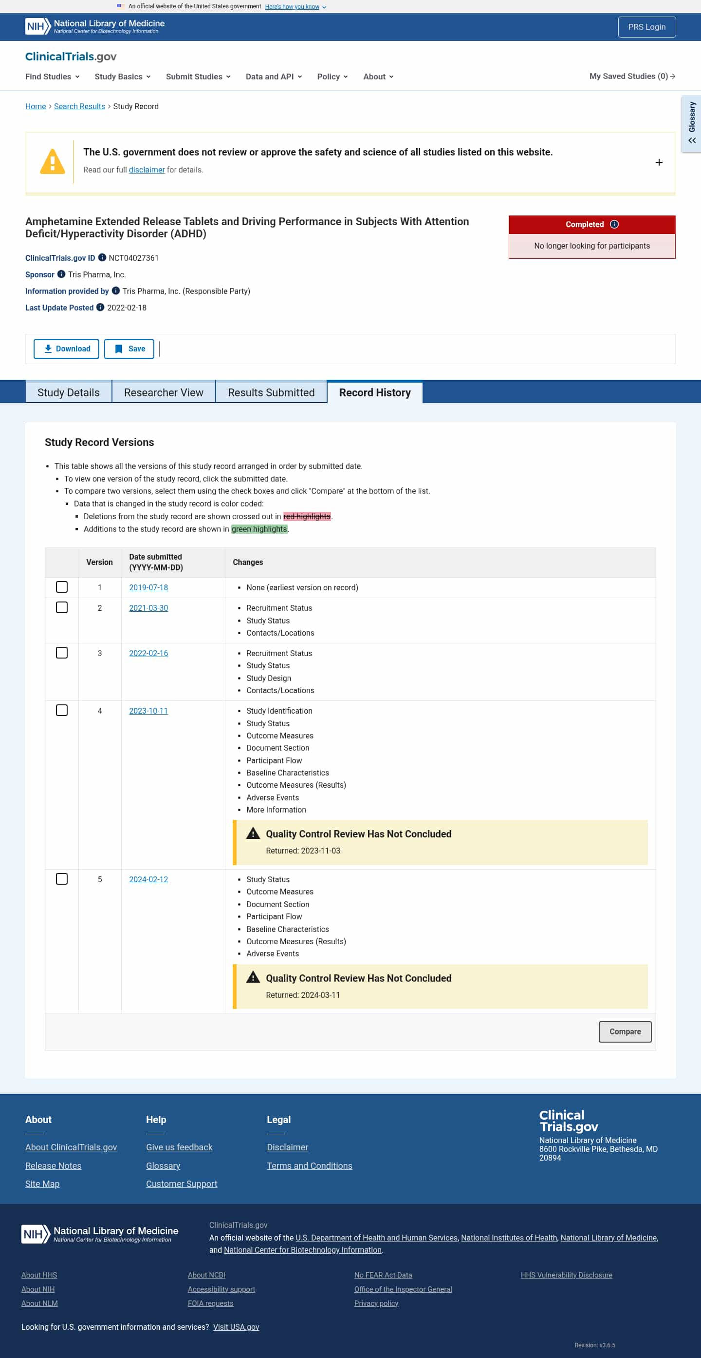
Task: Select the checkbox for version 2
Action: coord(62,607)
